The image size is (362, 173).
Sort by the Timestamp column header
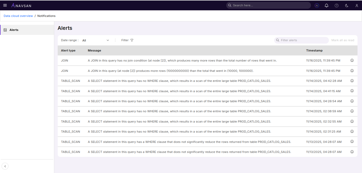pos(314,50)
